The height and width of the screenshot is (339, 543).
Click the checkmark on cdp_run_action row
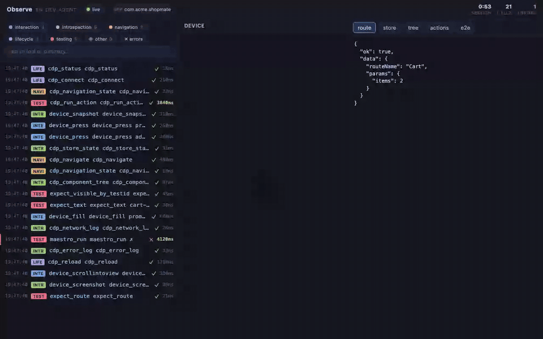pyautogui.click(x=151, y=103)
